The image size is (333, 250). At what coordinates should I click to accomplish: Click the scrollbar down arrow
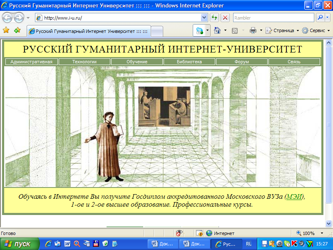click(x=328, y=223)
